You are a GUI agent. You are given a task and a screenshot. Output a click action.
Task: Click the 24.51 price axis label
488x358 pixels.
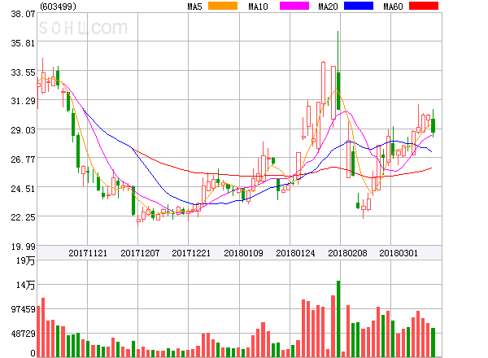tap(23, 189)
